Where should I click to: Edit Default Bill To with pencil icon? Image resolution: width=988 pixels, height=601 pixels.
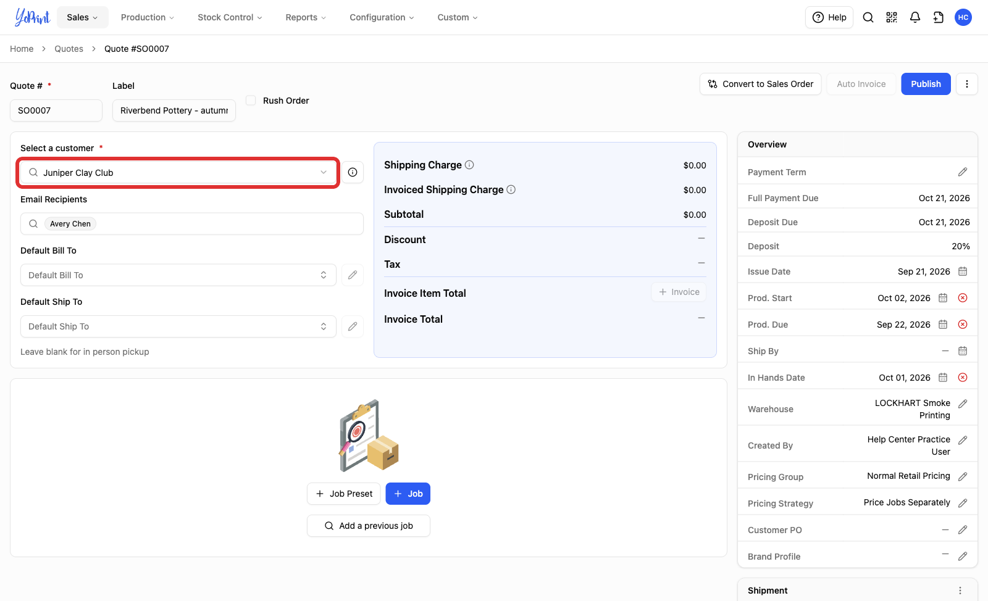pyautogui.click(x=353, y=275)
